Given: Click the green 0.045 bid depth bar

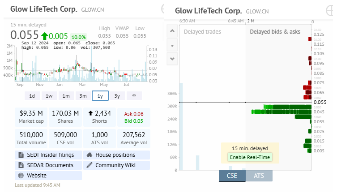Looking at the screenshot, I should pos(282,112).
